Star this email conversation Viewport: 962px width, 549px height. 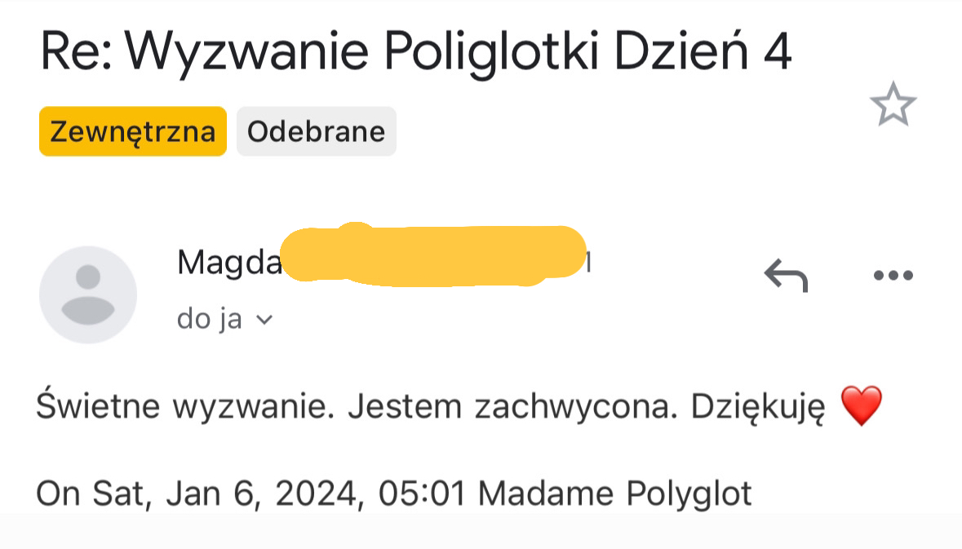(893, 105)
